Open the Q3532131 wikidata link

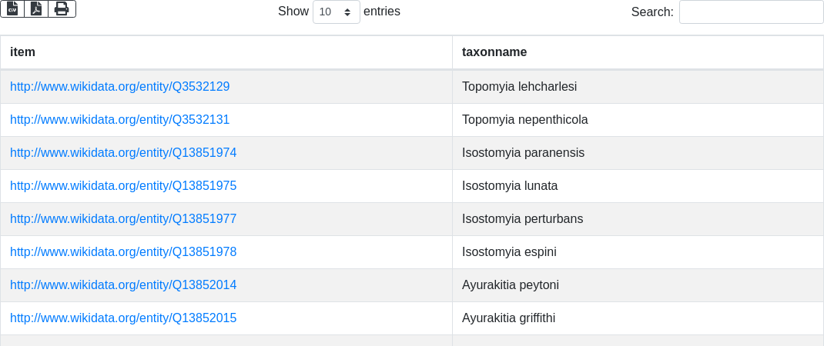[120, 120]
